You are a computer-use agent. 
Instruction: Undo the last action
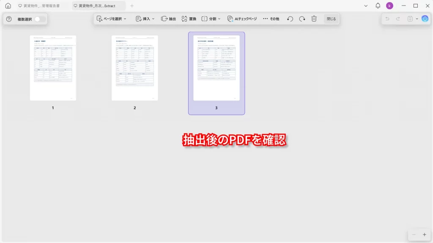[x=387, y=19]
